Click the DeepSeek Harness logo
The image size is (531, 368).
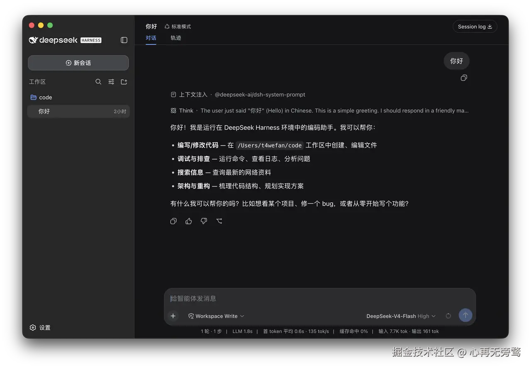click(65, 40)
